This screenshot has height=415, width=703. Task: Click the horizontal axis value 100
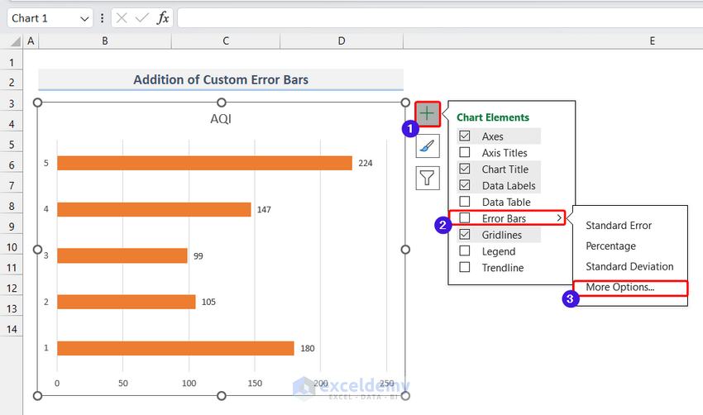point(189,384)
